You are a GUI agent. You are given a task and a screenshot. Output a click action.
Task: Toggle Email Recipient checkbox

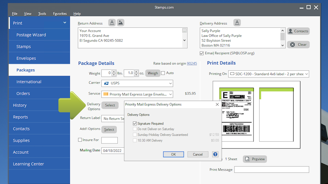pyautogui.click(x=202, y=53)
